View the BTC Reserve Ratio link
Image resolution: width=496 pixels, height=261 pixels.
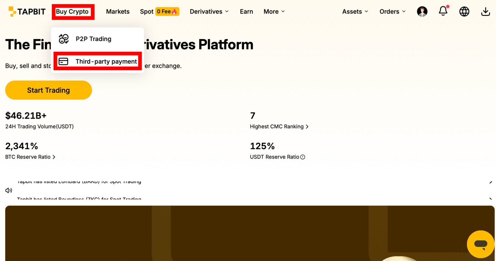30,157
